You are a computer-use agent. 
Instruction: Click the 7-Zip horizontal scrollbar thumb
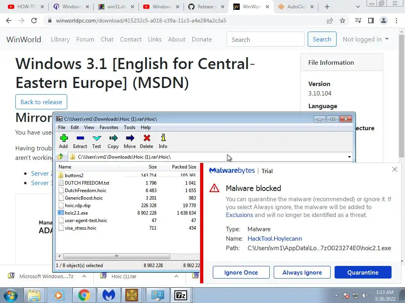pos(117,256)
